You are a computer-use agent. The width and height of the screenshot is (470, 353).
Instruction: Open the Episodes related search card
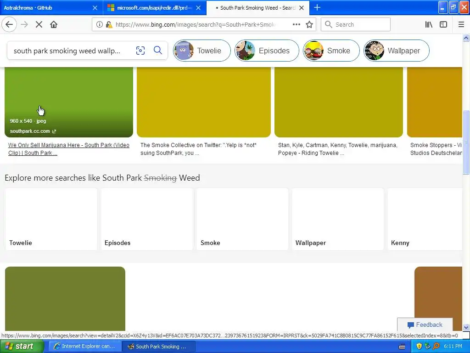pyautogui.click(x=147, y=219)
